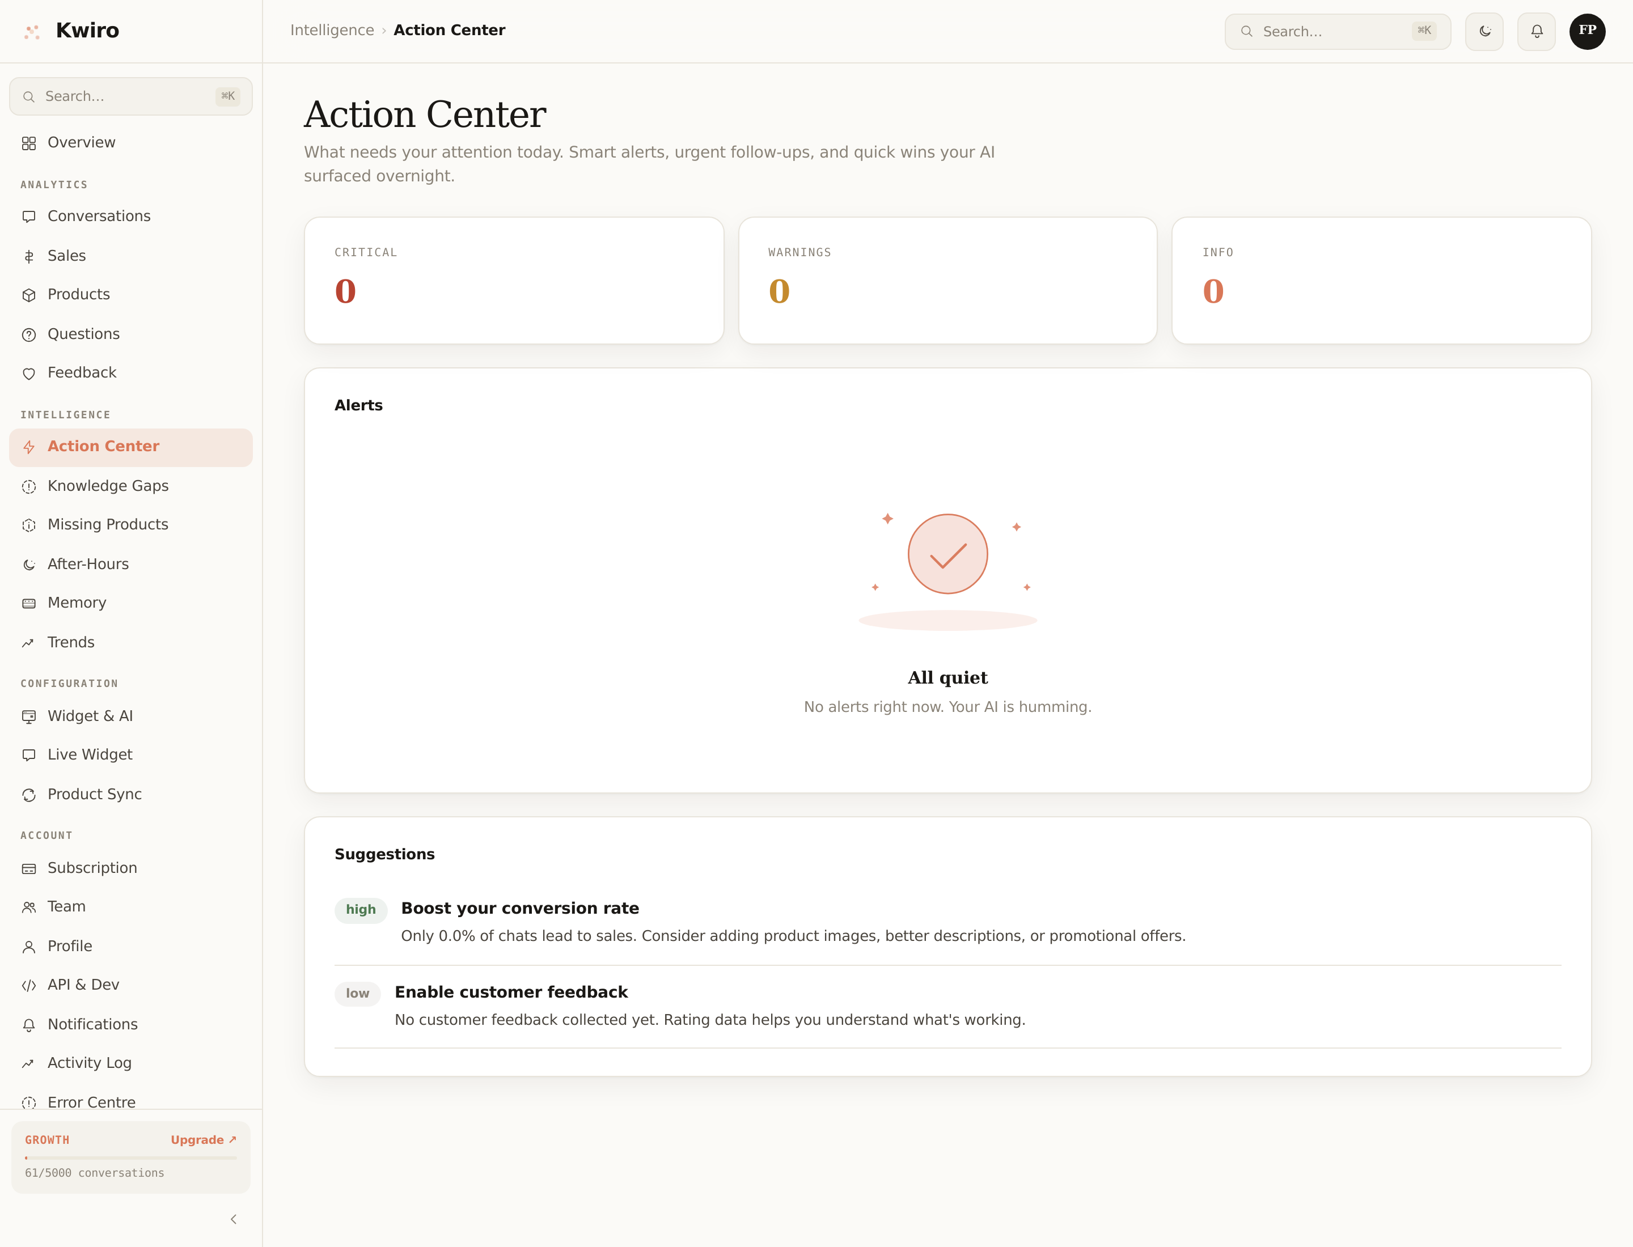Click the Product Sync refresh icon

coord(29,795)
